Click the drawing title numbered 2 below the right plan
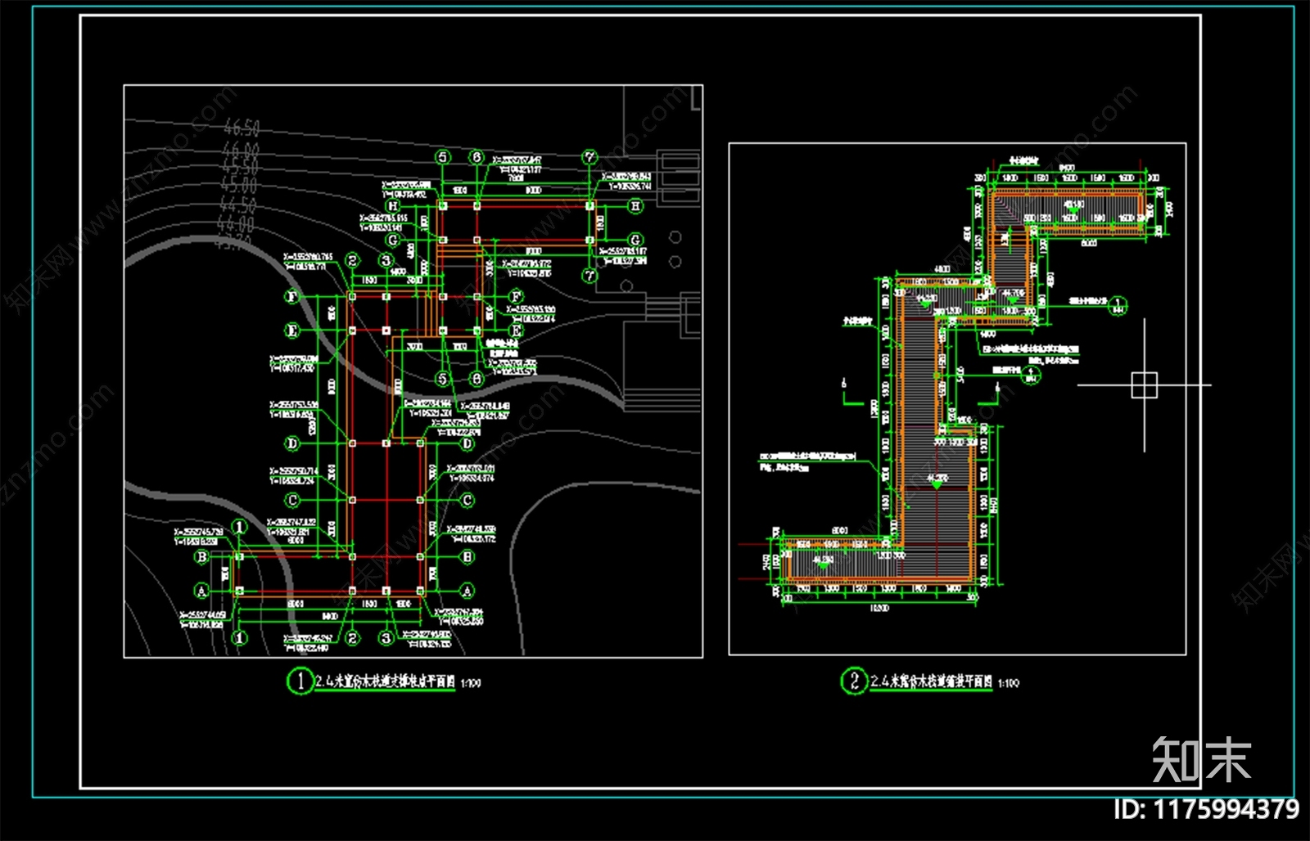1310x841 pixels. click(x=931, y=681)
